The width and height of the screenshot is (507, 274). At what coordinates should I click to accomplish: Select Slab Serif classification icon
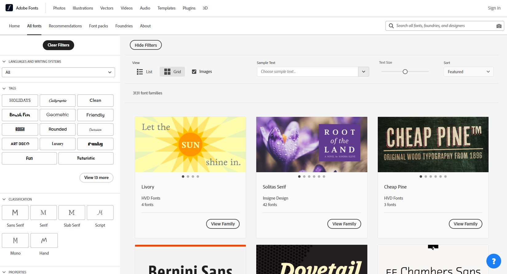coord(72,212)
